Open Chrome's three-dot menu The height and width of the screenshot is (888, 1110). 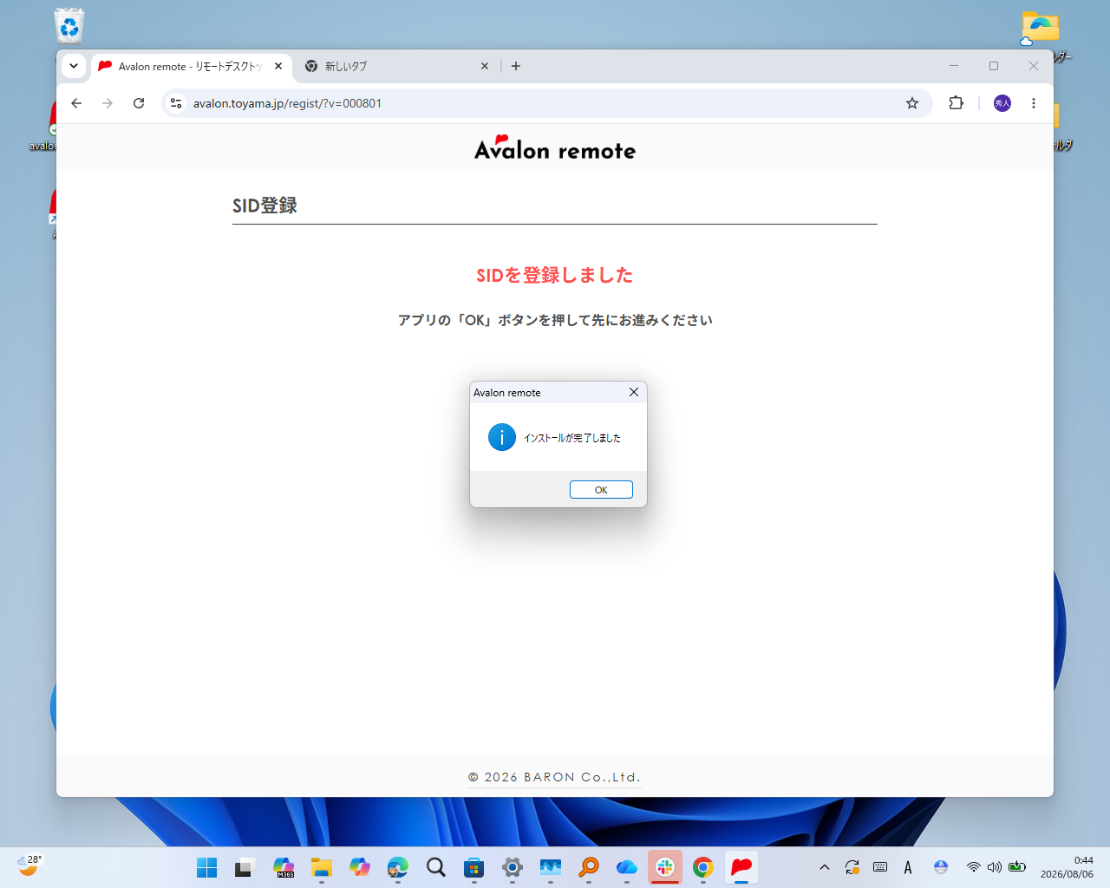(x=1034, y=103)
